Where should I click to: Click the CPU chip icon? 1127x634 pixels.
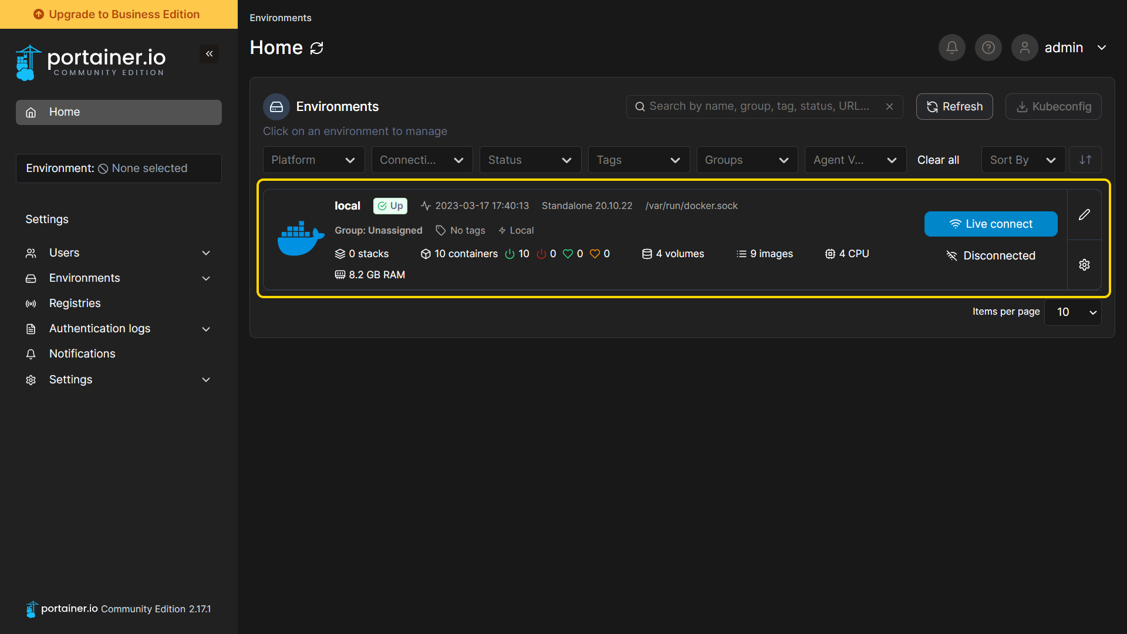830,254
